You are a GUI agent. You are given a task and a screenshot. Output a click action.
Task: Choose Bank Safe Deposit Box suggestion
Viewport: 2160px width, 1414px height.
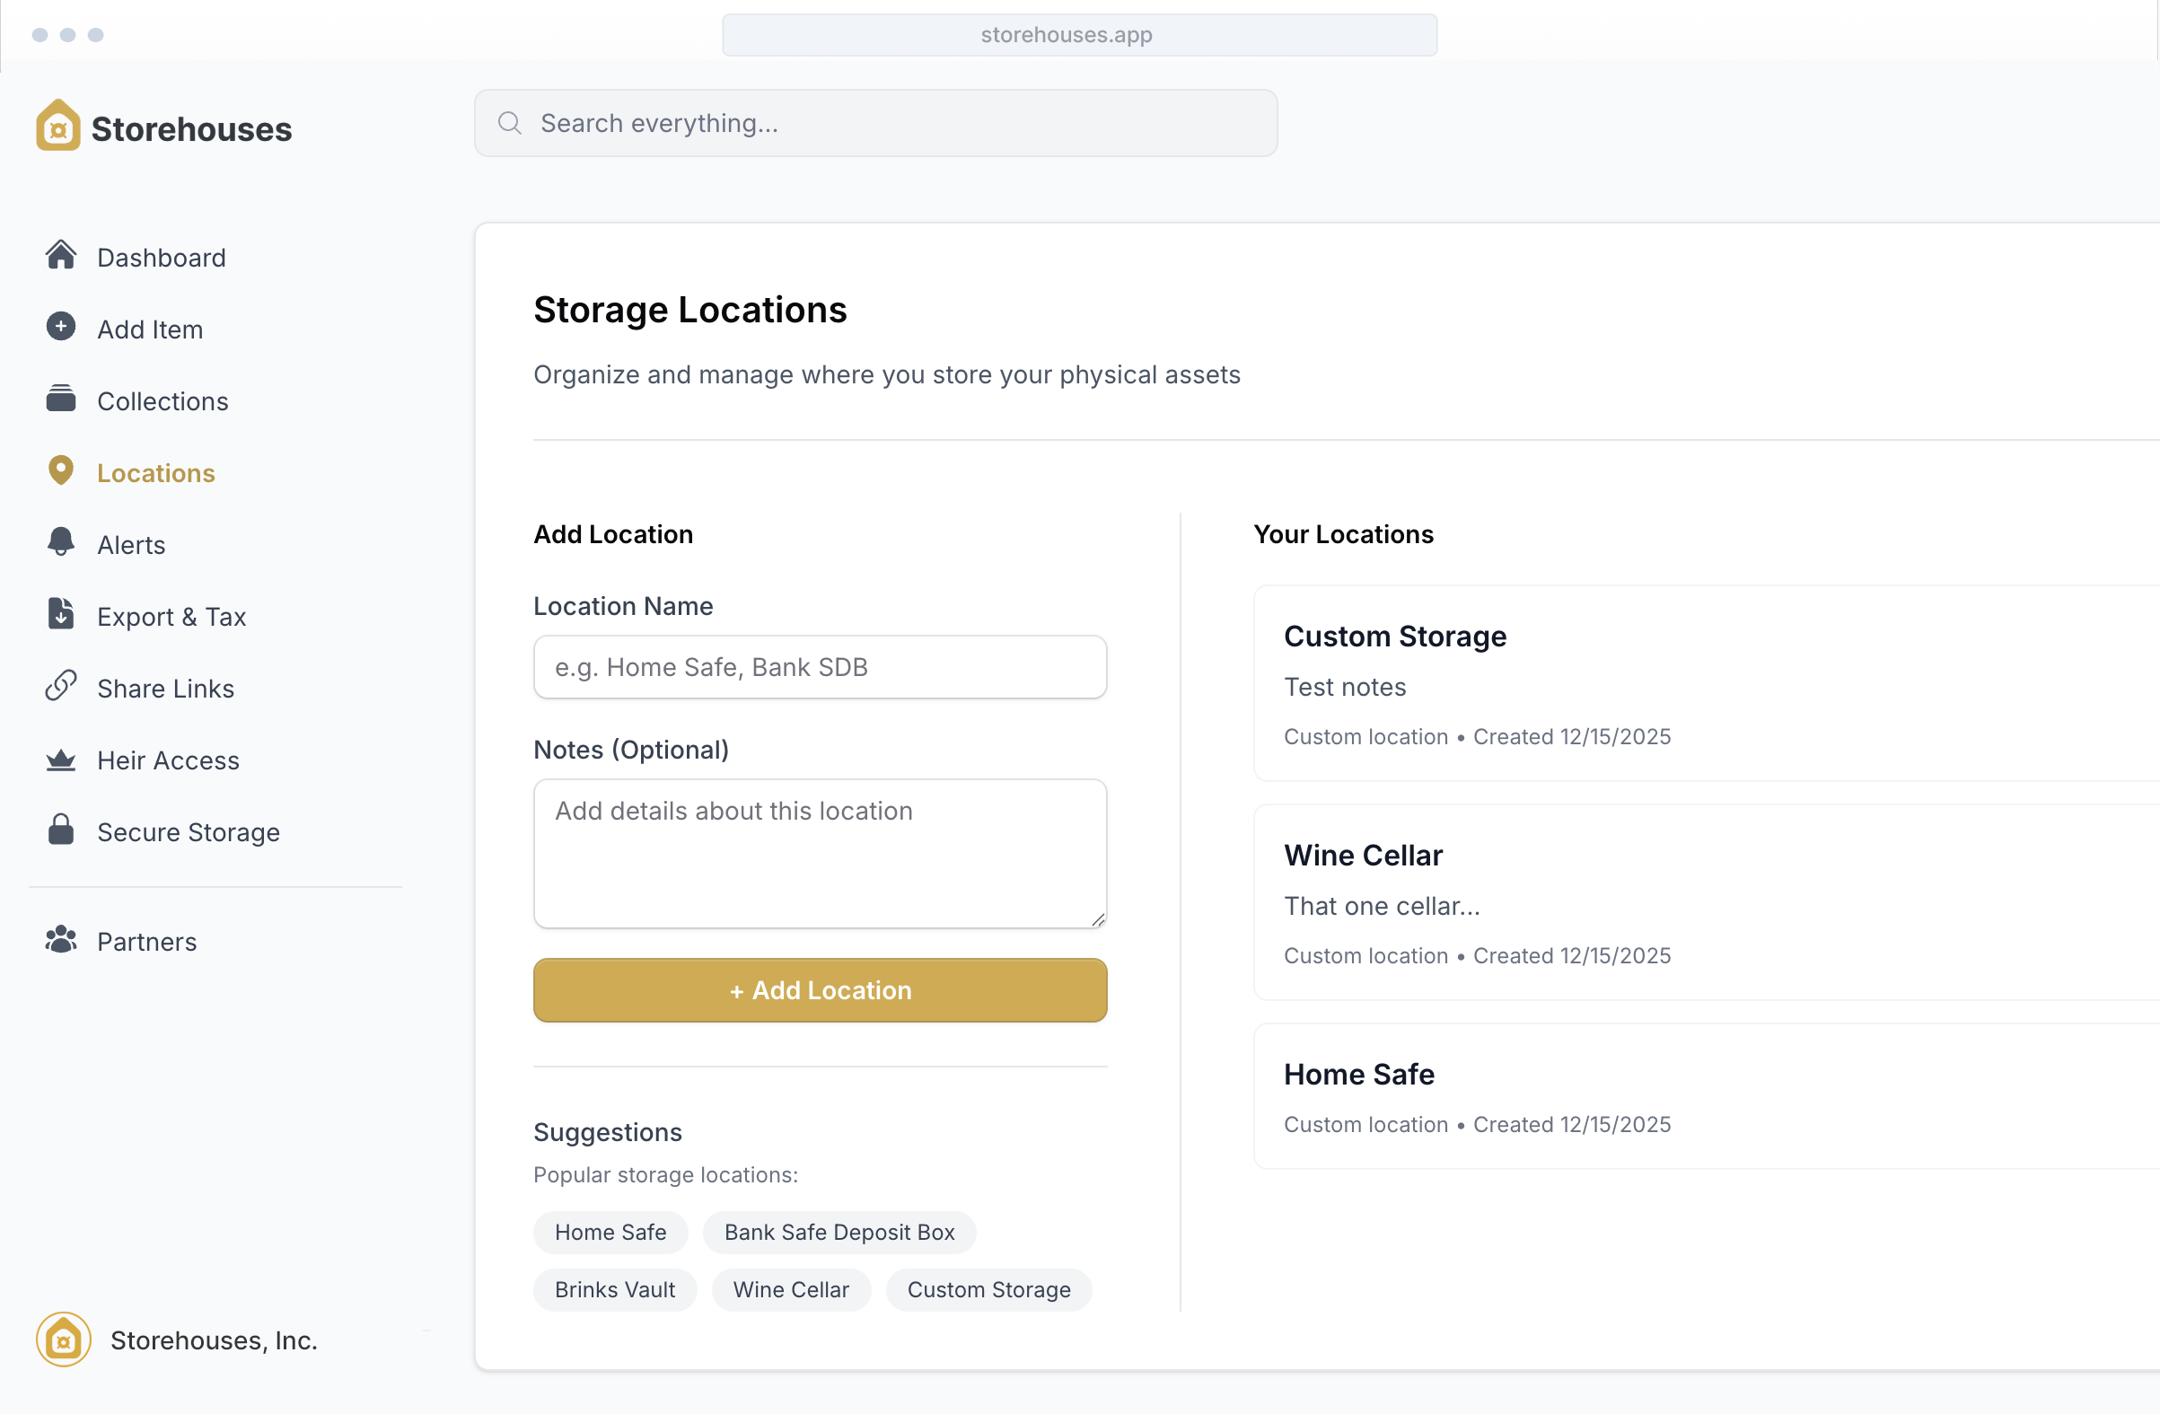[839, 1232]
